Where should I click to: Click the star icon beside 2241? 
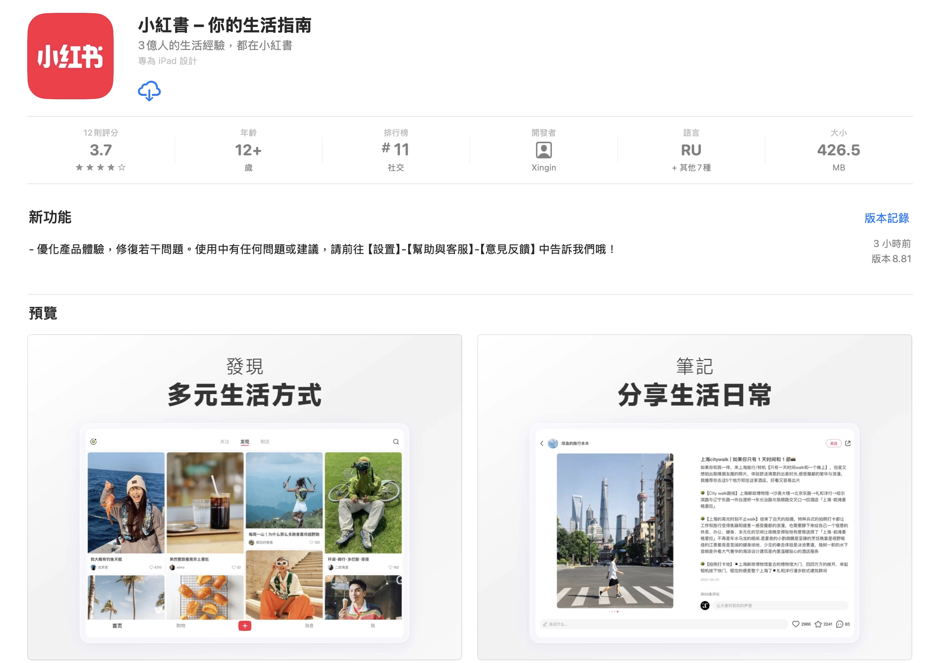tap(818, 624)
